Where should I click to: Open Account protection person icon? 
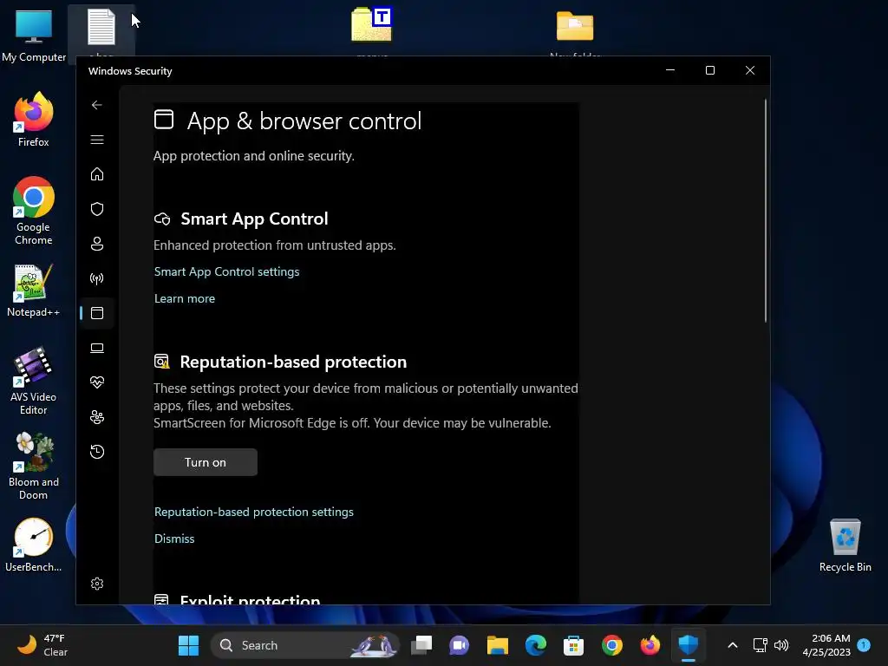pos(97,244)
